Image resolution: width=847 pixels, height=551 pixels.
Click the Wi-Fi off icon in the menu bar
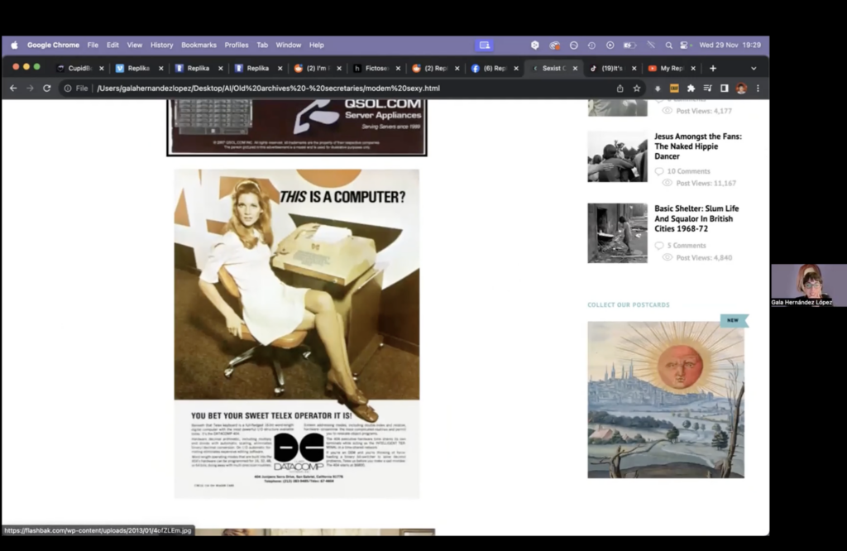point(651,46)
